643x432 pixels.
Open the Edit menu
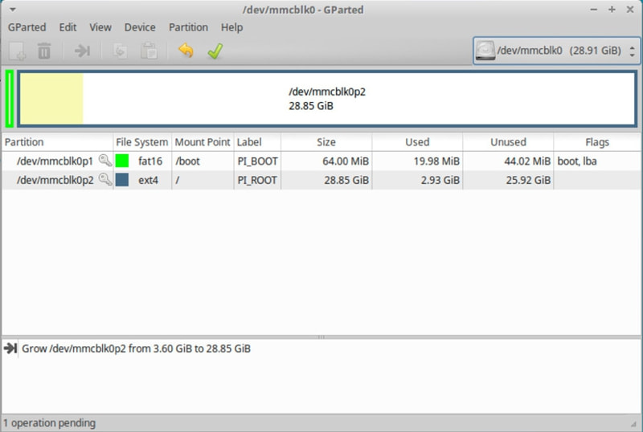(68, 27)
